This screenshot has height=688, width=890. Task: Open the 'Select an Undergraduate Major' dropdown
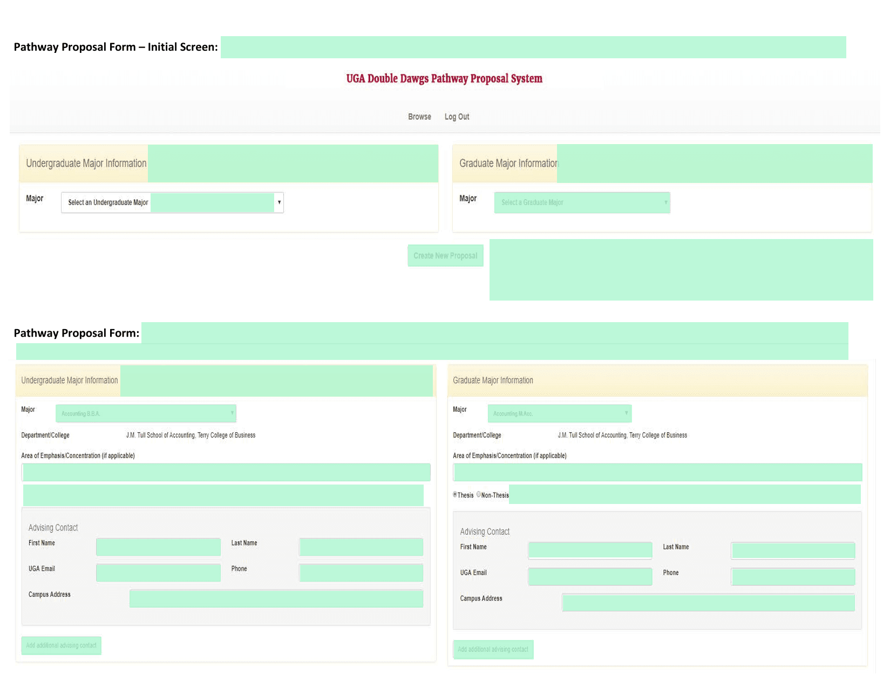172,202
